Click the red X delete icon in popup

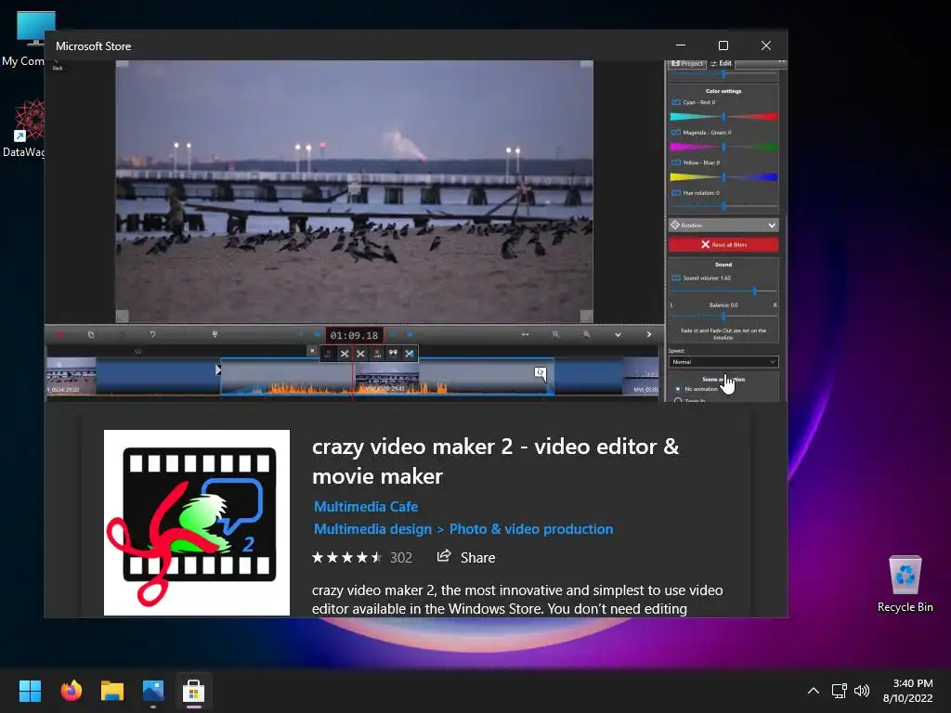click(377, 354)
